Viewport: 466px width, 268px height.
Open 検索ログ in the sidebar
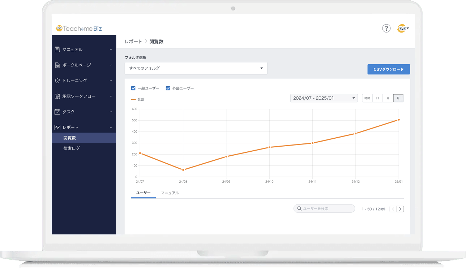(x=72, y=148)
